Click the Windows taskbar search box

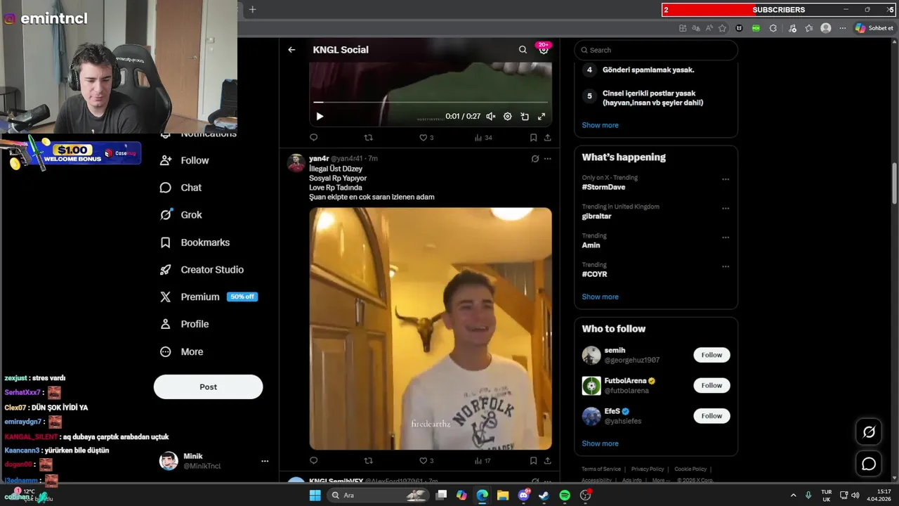(x=378, y=495)
